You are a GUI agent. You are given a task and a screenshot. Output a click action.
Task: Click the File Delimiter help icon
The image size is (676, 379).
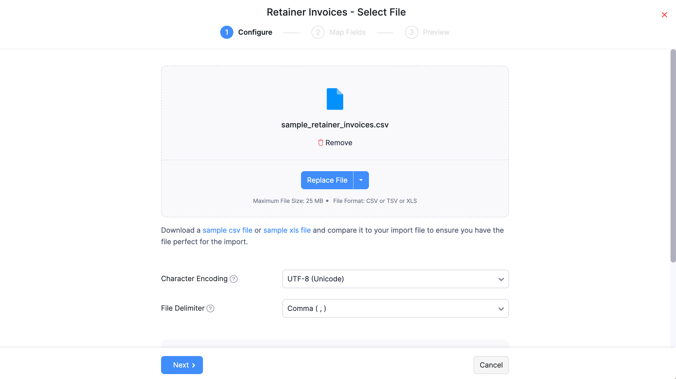[210, 308]
